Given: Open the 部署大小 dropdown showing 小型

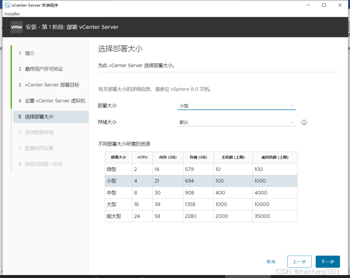Looking at the screenshot, I should [236, 105].
